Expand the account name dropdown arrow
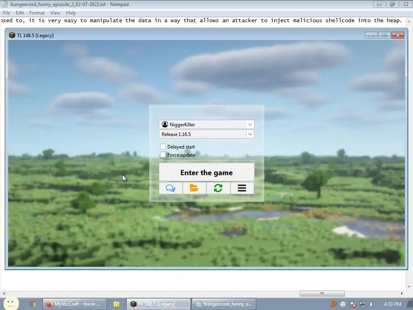The image size is (413, 310). [x=250, y=124]
